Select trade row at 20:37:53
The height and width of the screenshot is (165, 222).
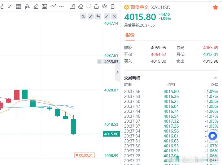click(x=171, y=96)
